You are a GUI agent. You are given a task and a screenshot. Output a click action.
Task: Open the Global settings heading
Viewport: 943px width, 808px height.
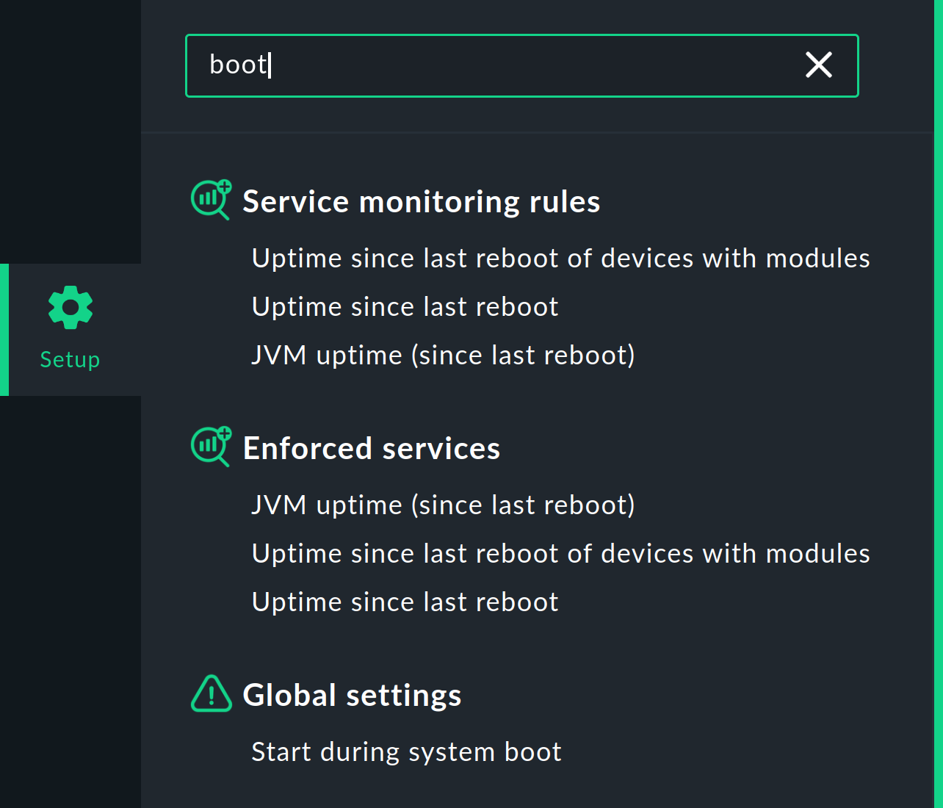click(352, 696)
